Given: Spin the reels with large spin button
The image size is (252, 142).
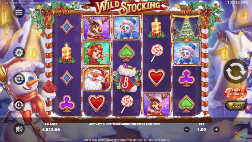Looking at the screenshot, I should 236,71.
